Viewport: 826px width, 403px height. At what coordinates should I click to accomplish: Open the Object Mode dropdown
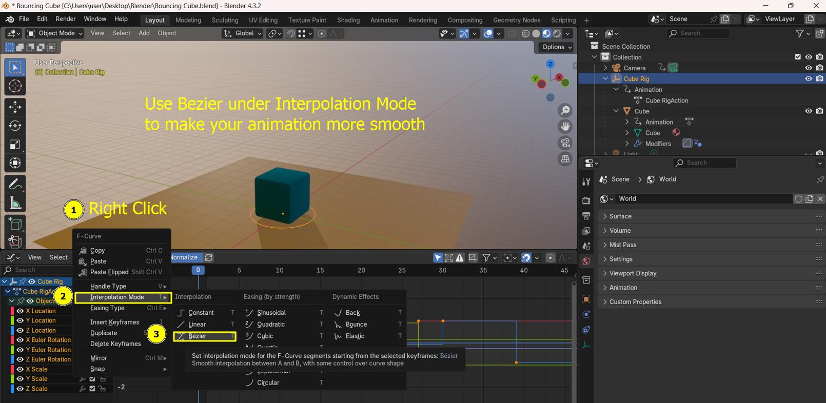tap(56, 33)
